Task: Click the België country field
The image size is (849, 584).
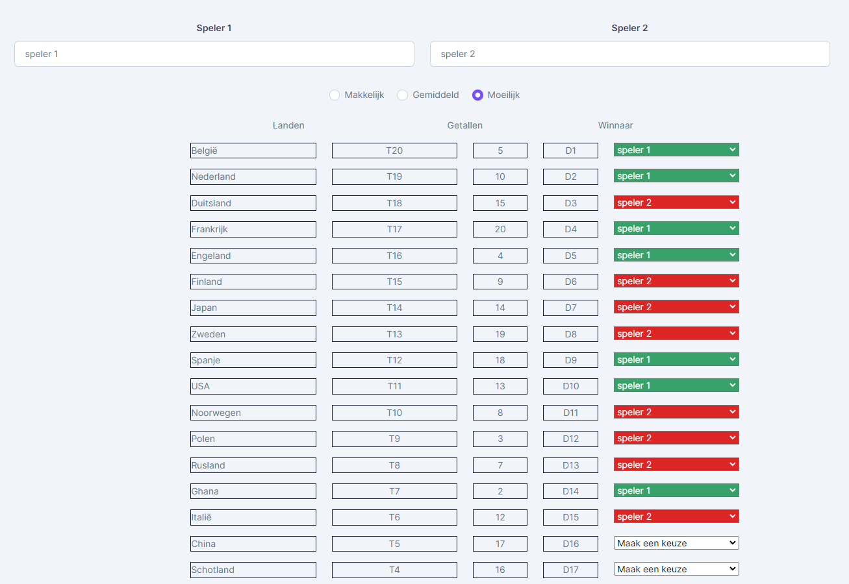Action: click(253, 151)
